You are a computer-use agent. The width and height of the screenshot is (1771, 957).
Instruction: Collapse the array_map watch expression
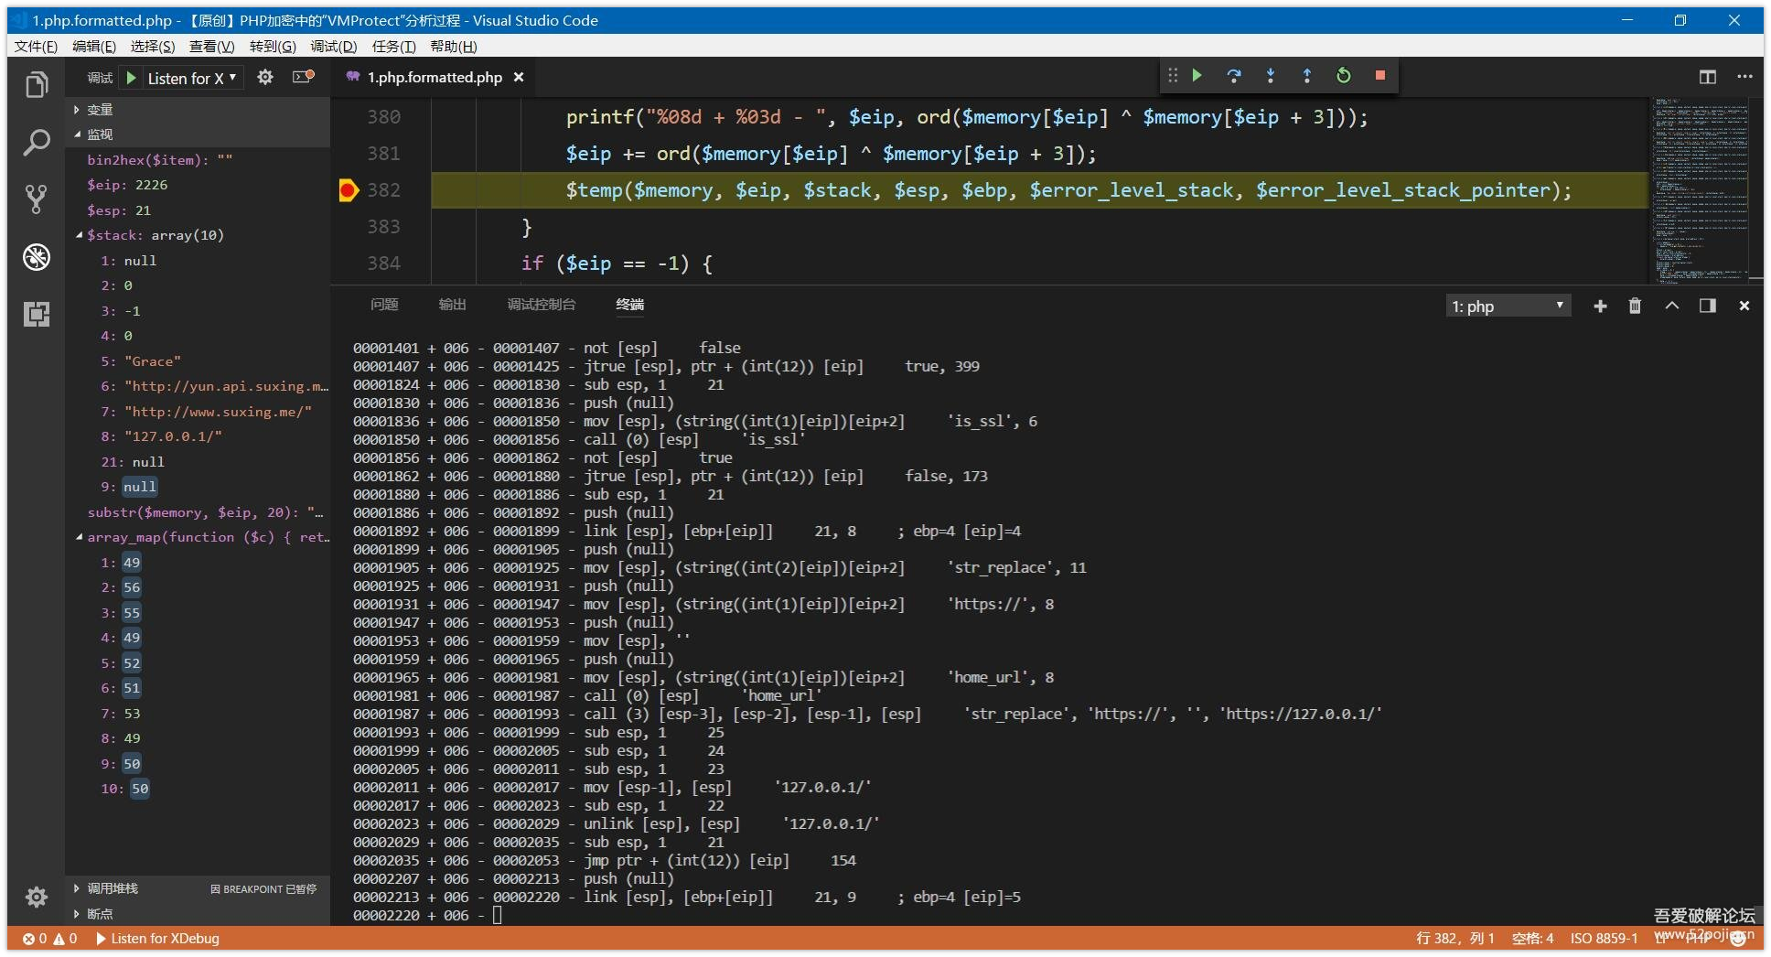[79, 537]
